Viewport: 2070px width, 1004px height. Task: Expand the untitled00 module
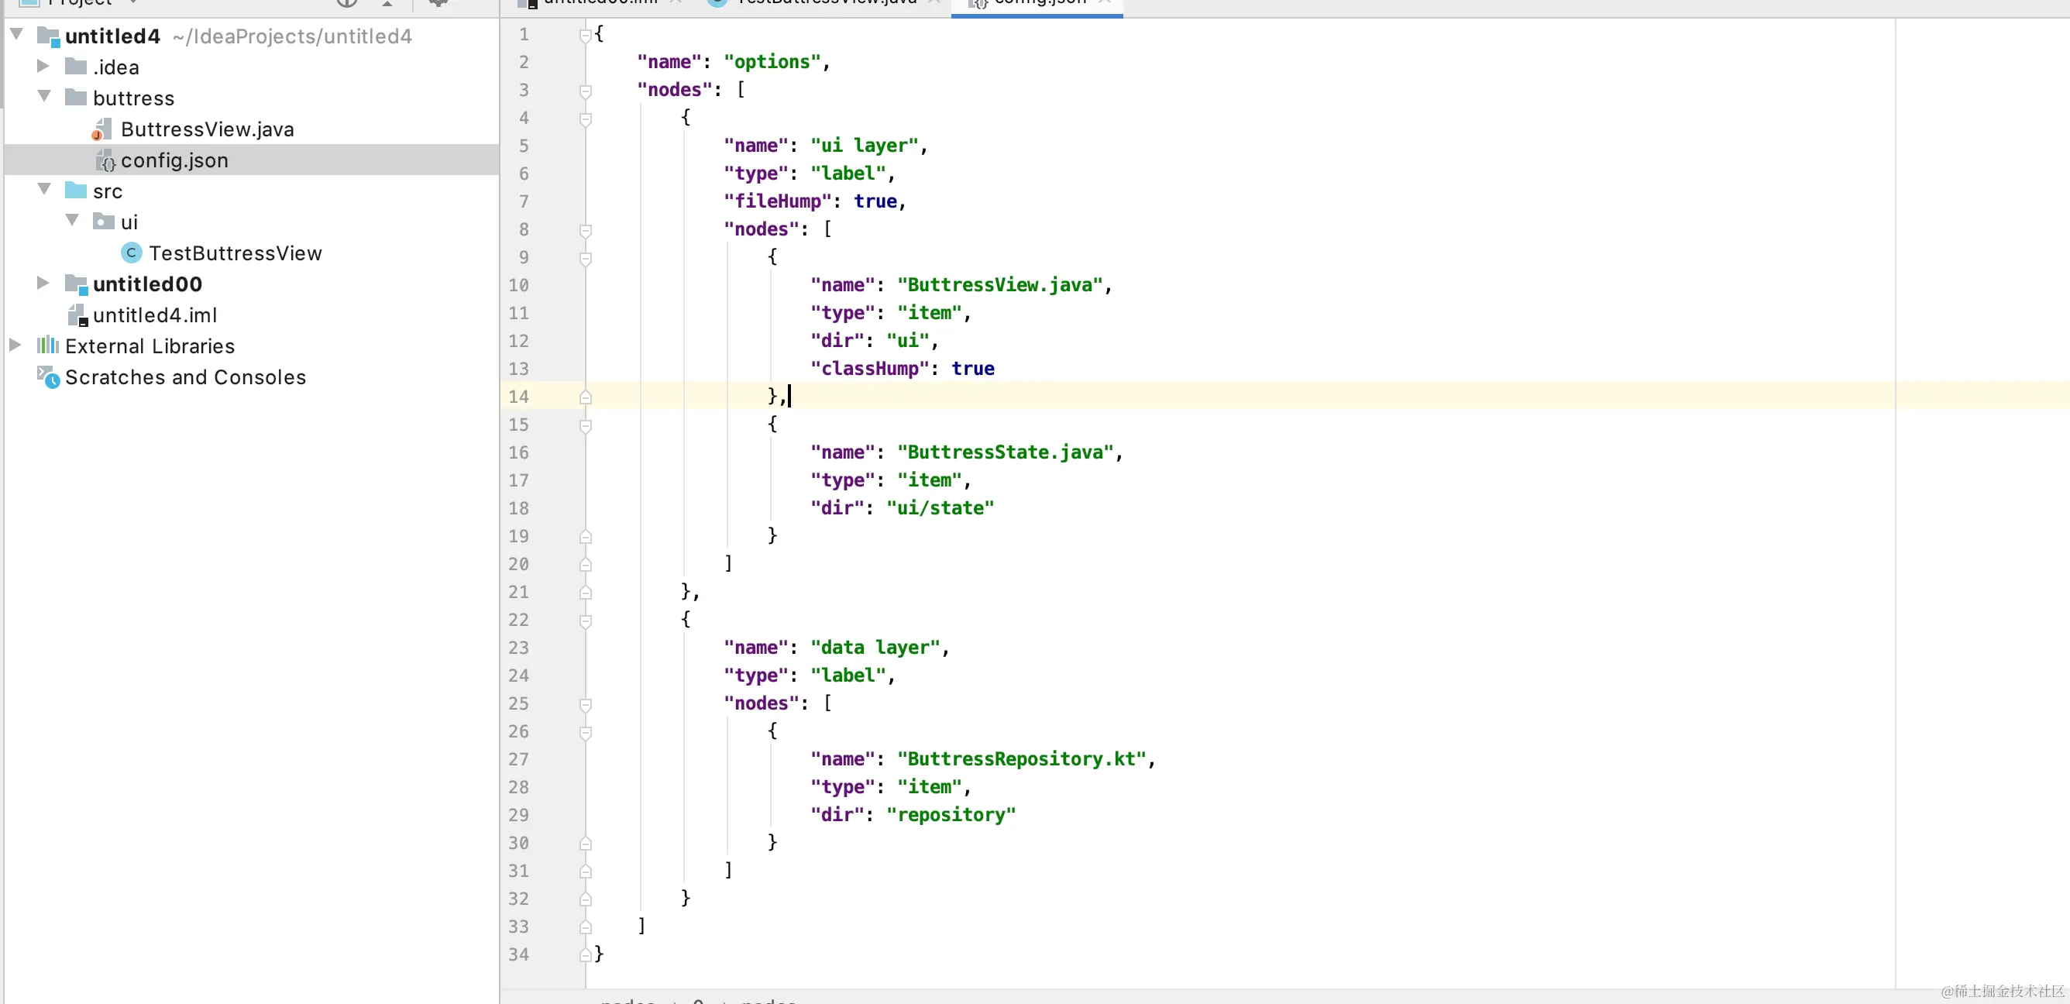pyautogui.click(x=43, y=283)
